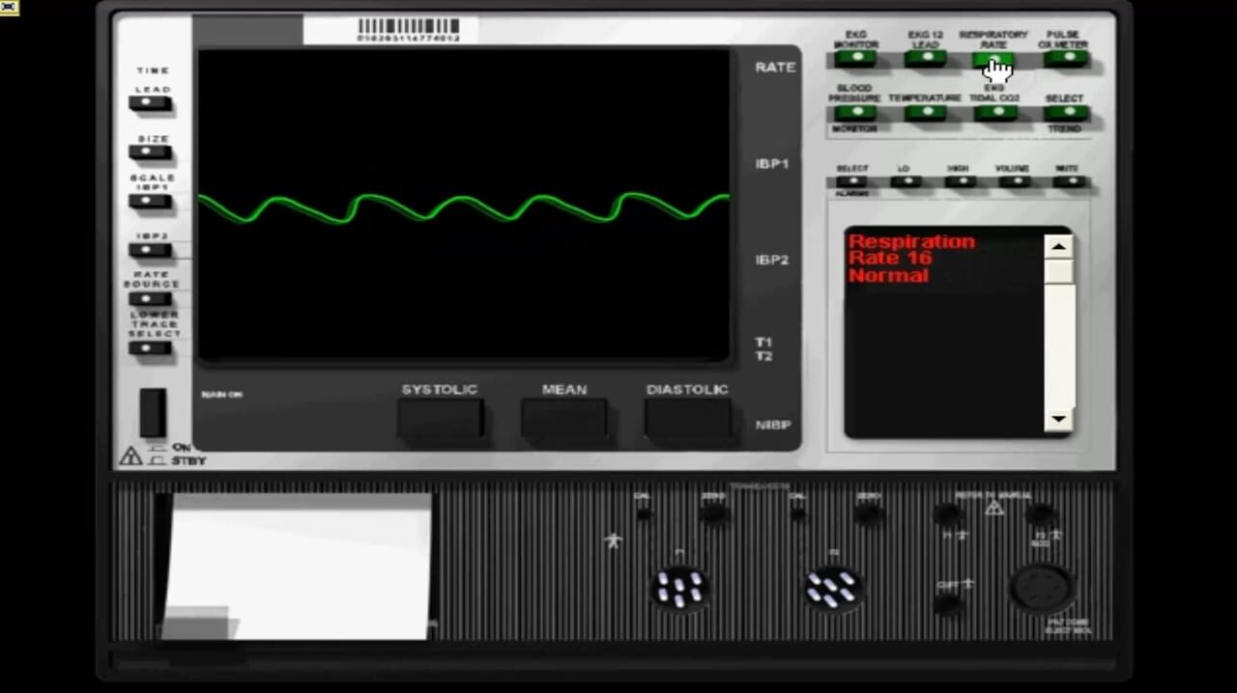
Task: Activate the EKG 12 LEAD display
Action: (x=925, y=58)
